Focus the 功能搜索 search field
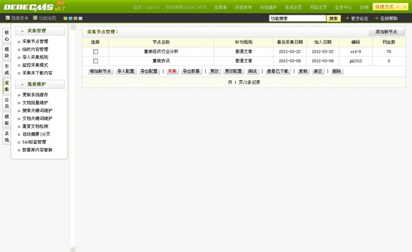The width and height of the screenshot is (412, 252). click(x=298, y=18)
